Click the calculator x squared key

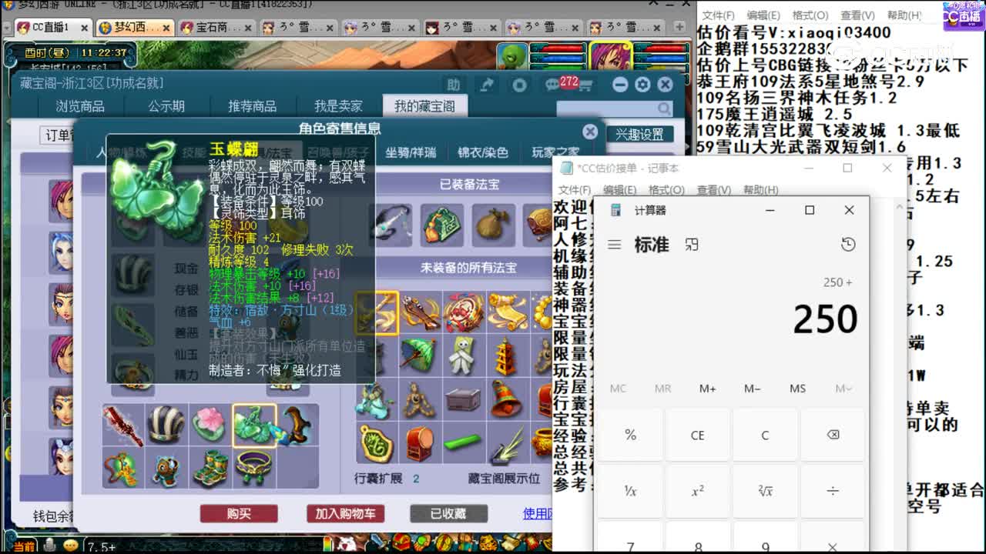pos(697,490)
